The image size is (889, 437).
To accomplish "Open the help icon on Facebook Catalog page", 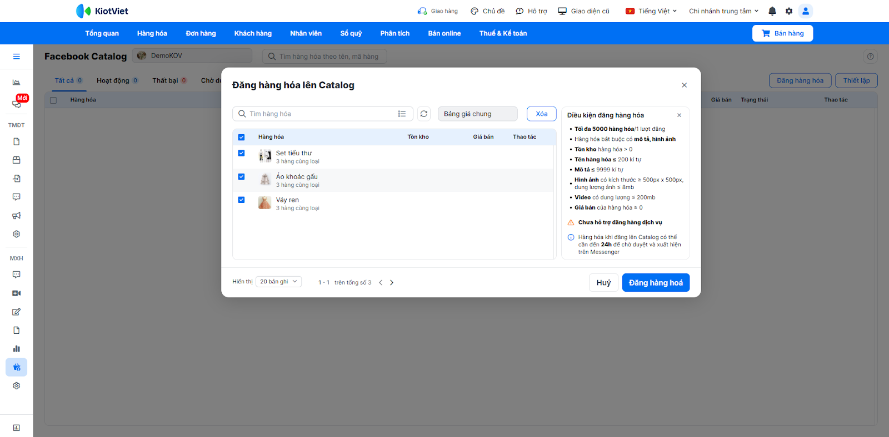I will [871, 57].
